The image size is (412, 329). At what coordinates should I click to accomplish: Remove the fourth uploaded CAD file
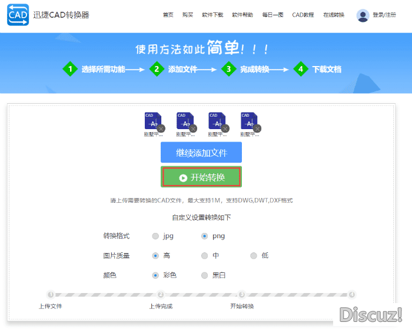[x=257, y=128]
